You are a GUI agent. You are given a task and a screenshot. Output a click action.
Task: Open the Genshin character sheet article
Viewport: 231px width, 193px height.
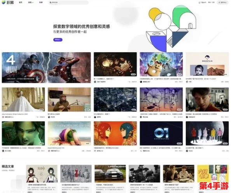click(42, 174)
